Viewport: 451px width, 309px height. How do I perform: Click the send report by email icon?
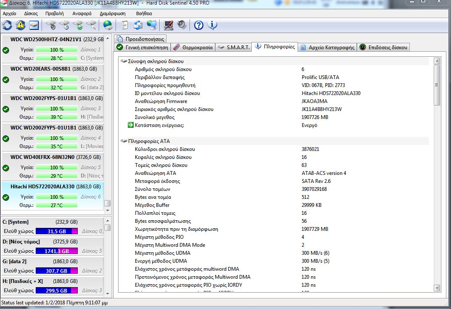(x=138, y=25)
